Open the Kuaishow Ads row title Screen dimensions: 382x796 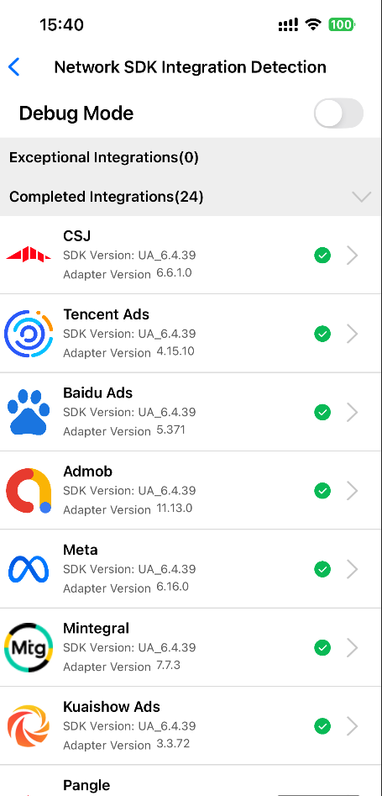pyautogui.click(x=112, y=707)
